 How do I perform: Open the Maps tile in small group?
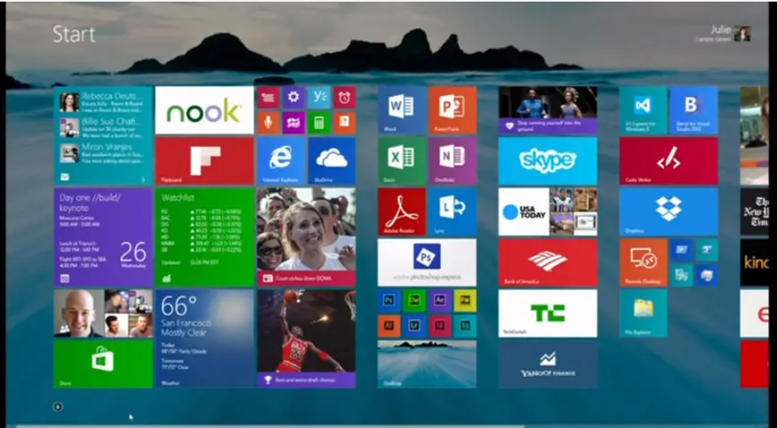(293, 123)
